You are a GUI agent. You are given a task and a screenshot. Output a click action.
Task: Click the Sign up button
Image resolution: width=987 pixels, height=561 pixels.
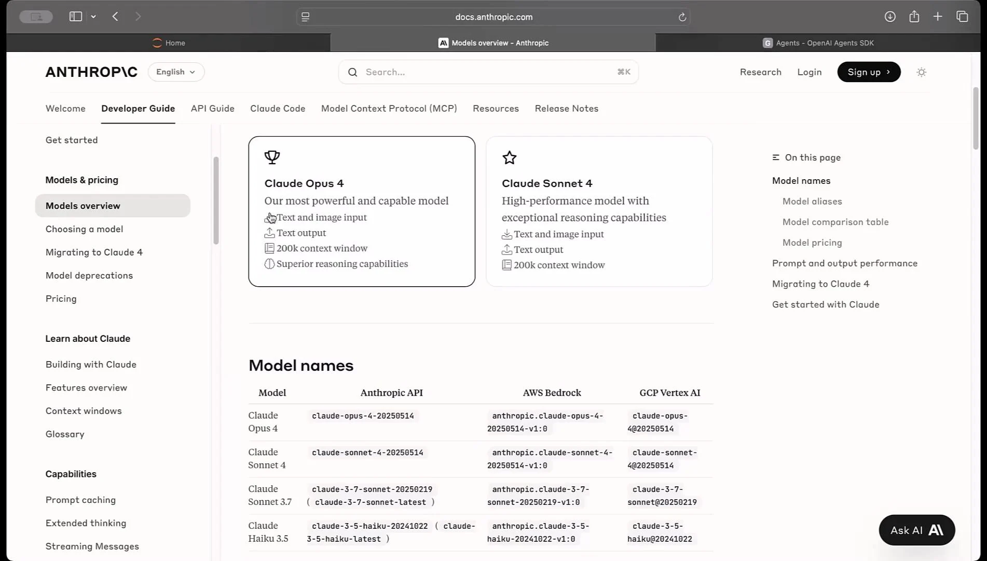point(869,72)
